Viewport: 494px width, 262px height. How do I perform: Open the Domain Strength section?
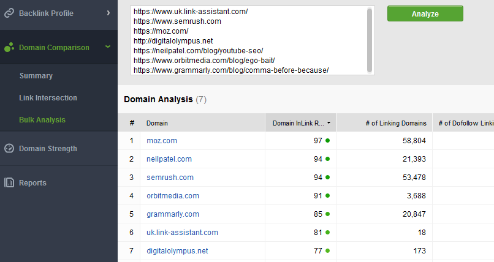[59, 148]
